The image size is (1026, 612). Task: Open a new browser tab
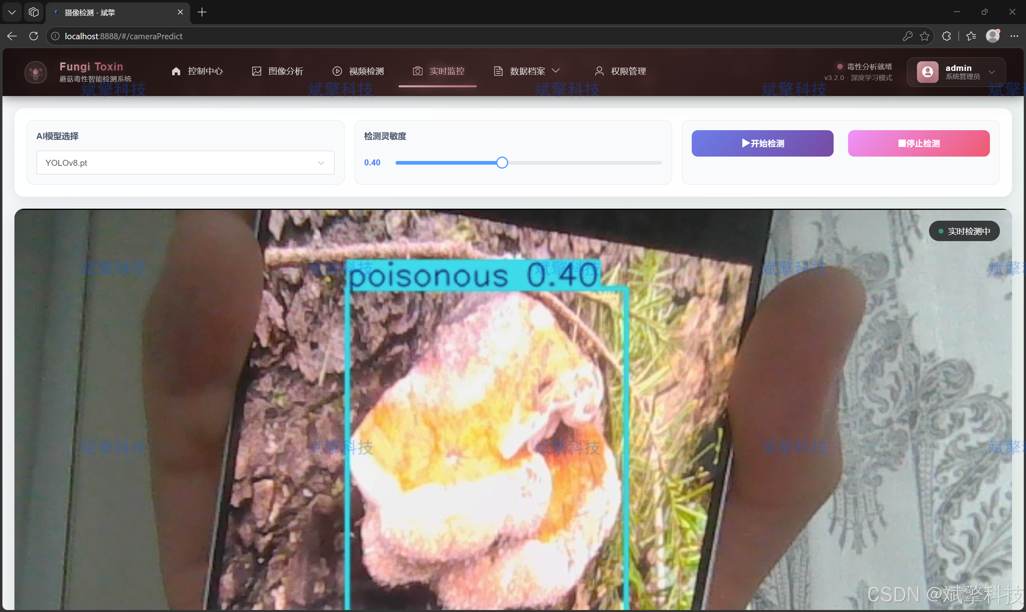click(x=202, y=12)
